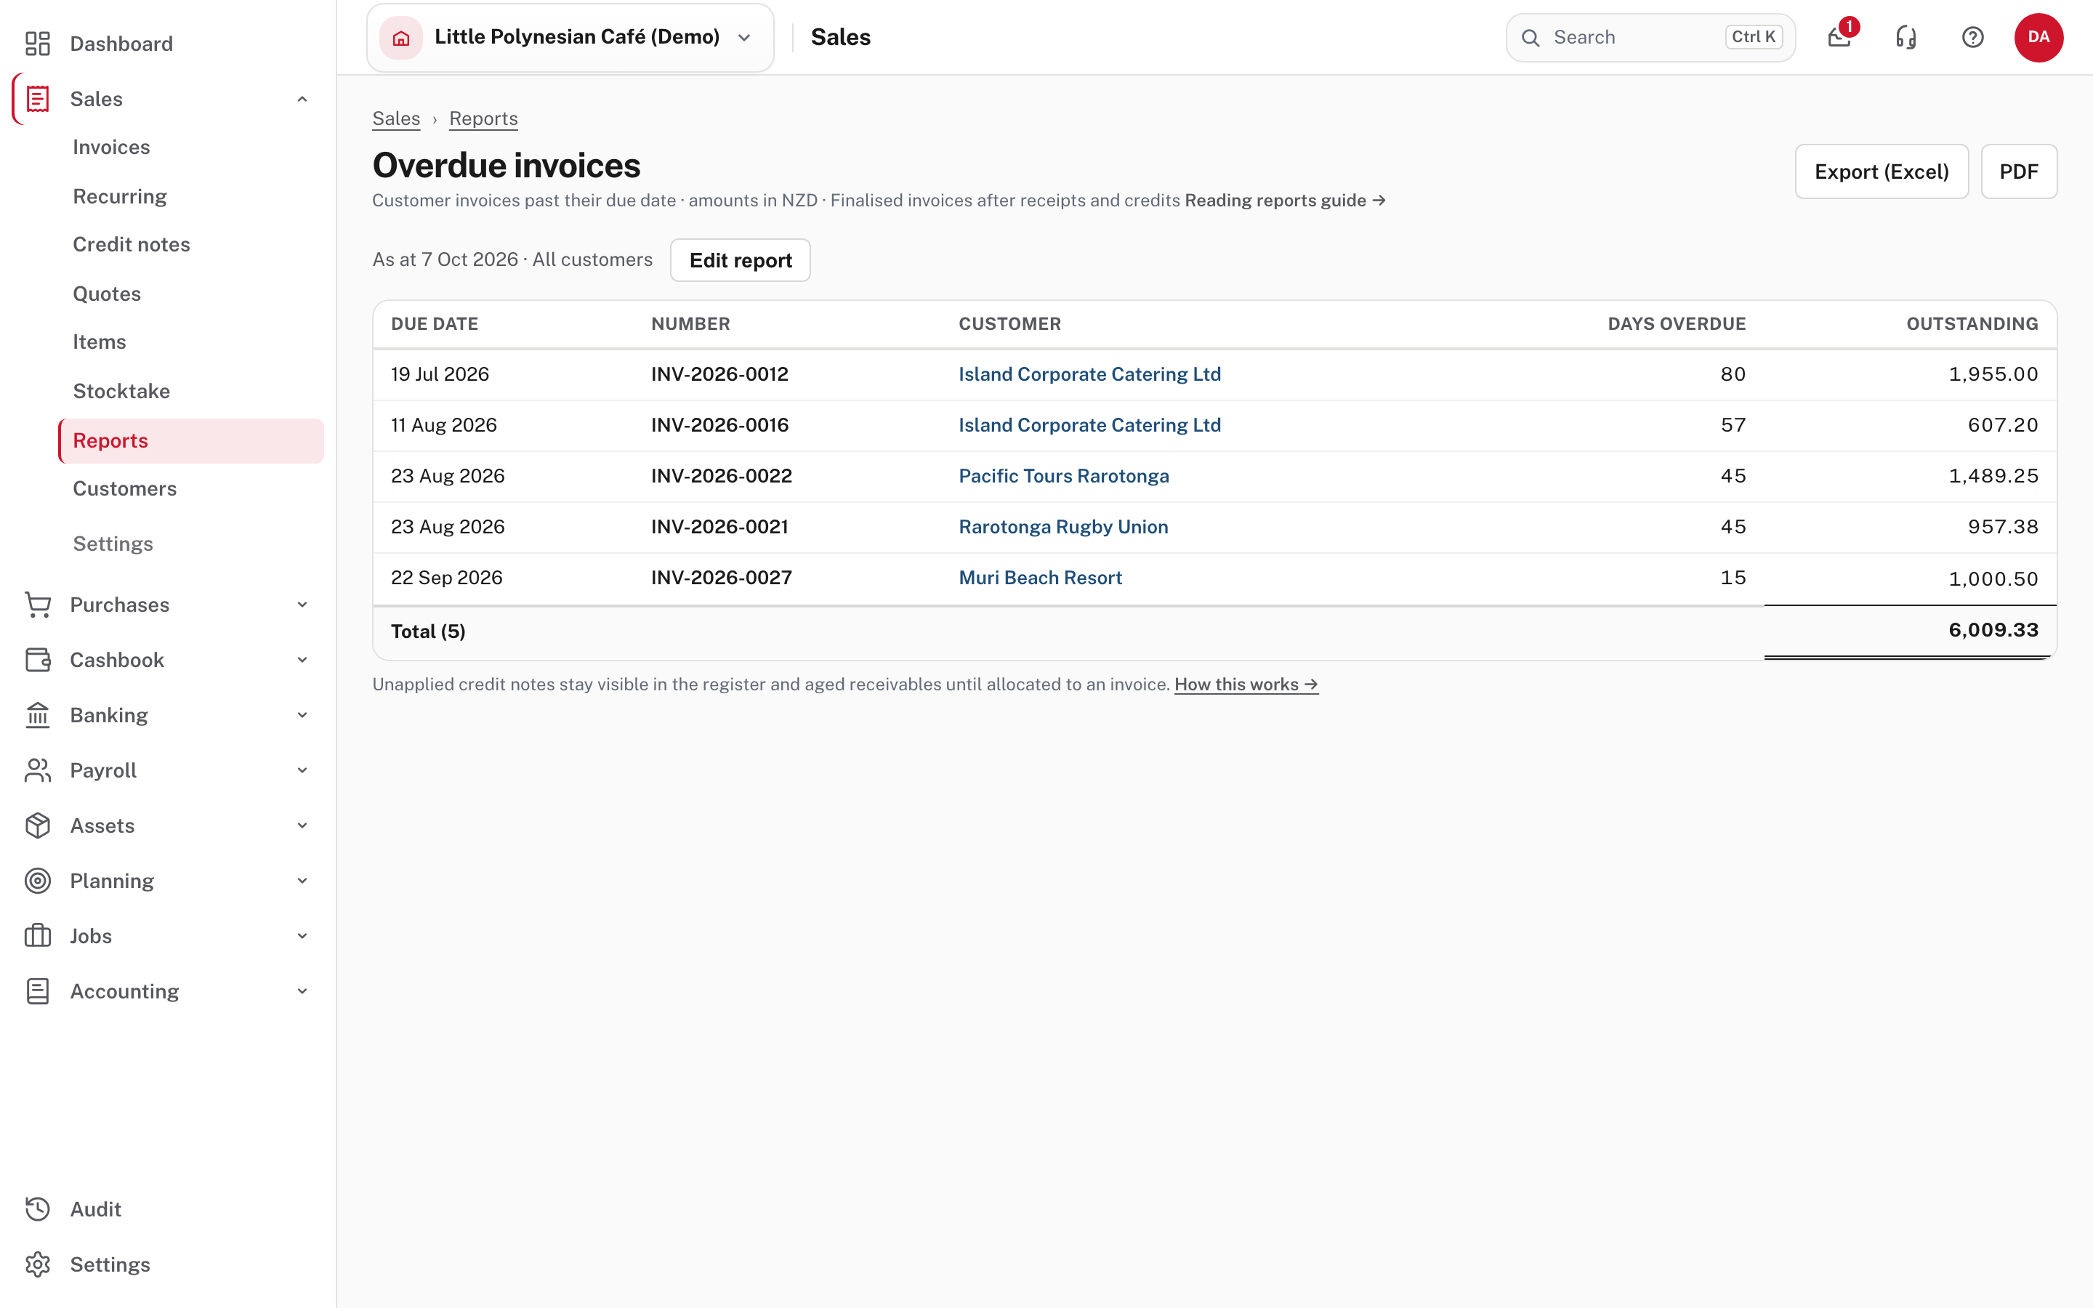Open the How this works link
The image size is (2093, 1308).
(x=1246, y=685)
